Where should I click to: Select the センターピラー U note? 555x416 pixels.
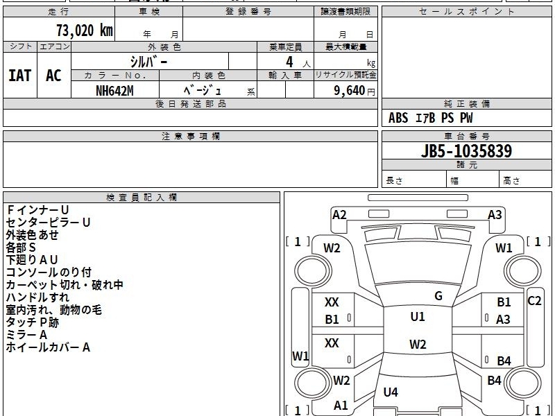(x=48, y=222)
